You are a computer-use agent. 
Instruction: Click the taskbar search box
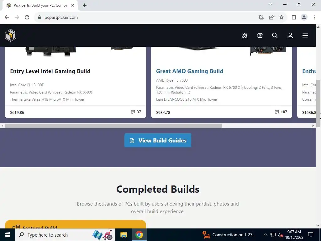click(x=65, y=235)
